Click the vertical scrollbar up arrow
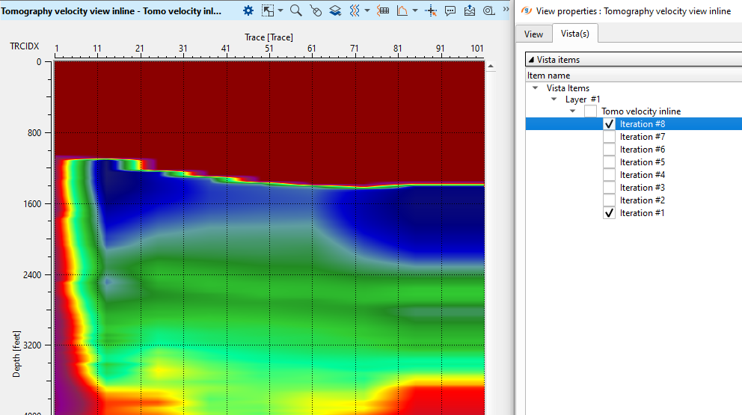 [x=491, y=67]
